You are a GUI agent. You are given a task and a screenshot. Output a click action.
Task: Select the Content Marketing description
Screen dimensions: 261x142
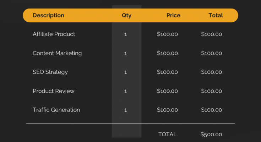click(x=57, y=53)
